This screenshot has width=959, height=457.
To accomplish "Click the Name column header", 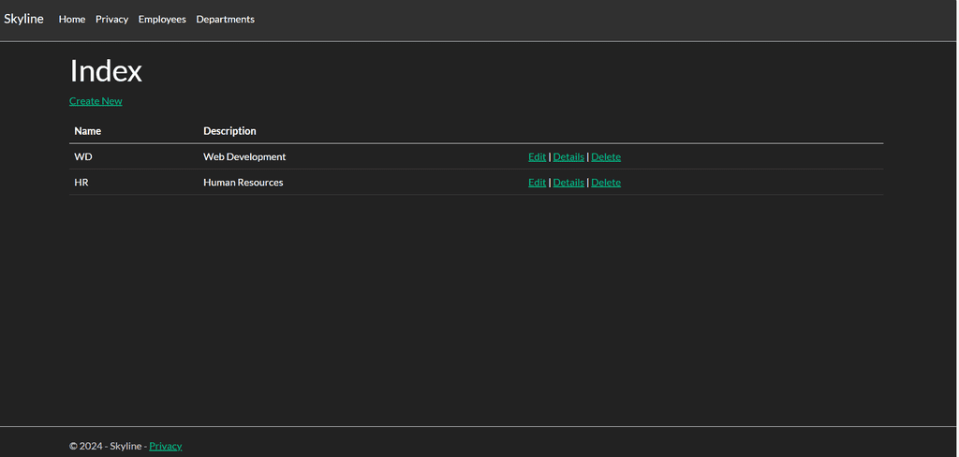I will (x=87, y=131).
